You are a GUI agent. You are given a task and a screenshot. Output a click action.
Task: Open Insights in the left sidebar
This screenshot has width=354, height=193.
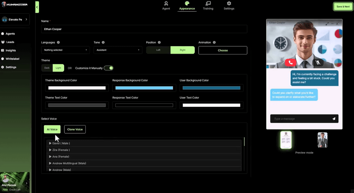(x=11, y=50)
